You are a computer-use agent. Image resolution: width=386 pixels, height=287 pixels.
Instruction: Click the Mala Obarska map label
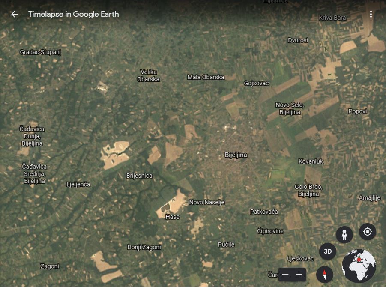click(206, 77)
